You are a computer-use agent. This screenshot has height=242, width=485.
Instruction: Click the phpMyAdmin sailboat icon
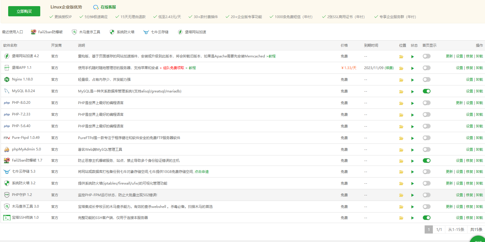pos(7,149)
